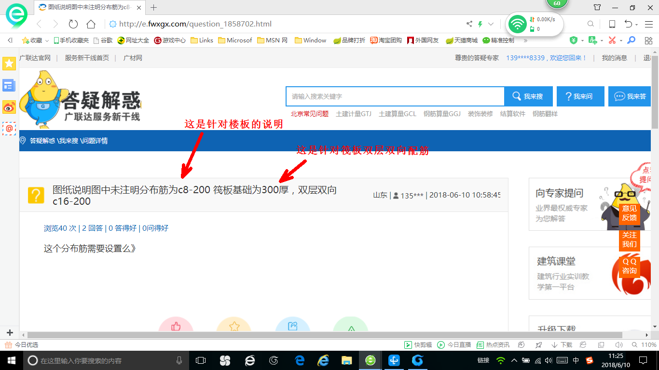Click the 110% zoom level control
This screenshot has width=659, height=370.
pos(644,345)
